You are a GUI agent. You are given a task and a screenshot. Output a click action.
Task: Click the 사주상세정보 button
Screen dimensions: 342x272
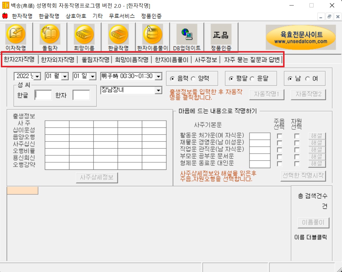pos(97,178)
